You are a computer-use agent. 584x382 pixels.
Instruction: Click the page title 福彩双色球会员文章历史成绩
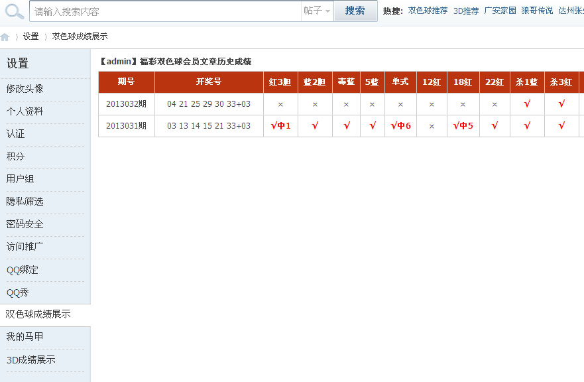coord(196,62)
